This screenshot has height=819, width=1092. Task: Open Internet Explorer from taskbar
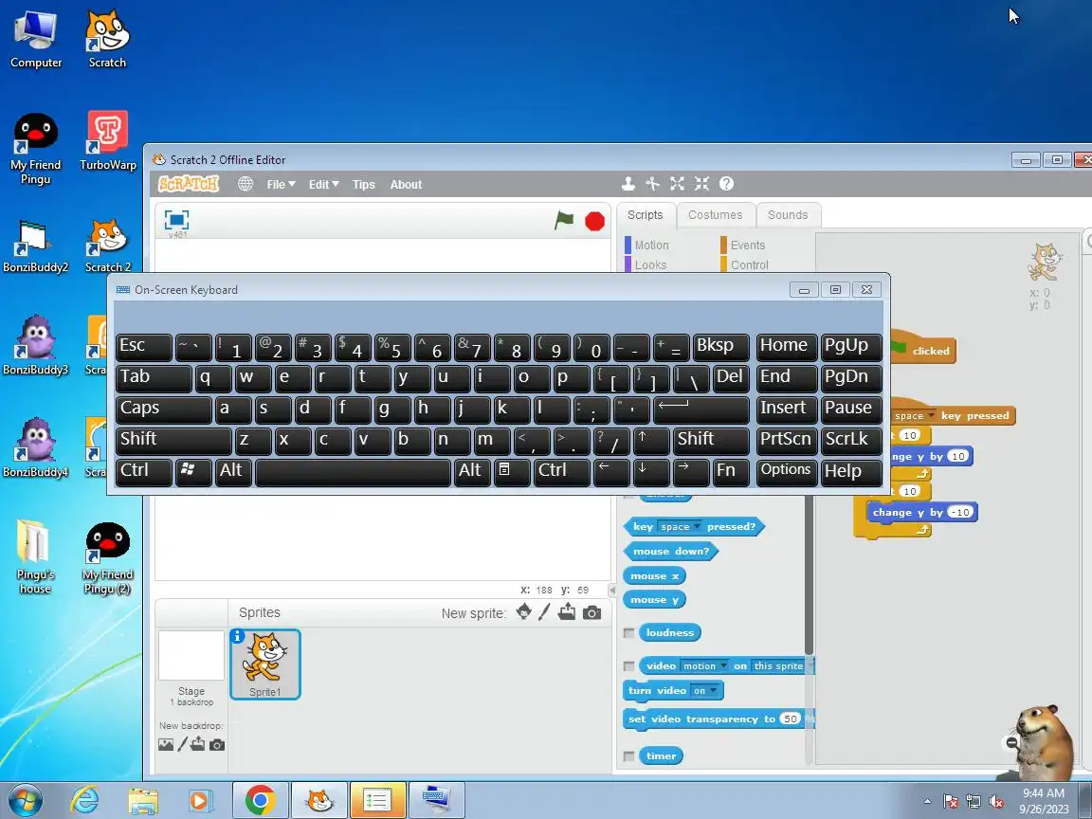tap(84, 800)
